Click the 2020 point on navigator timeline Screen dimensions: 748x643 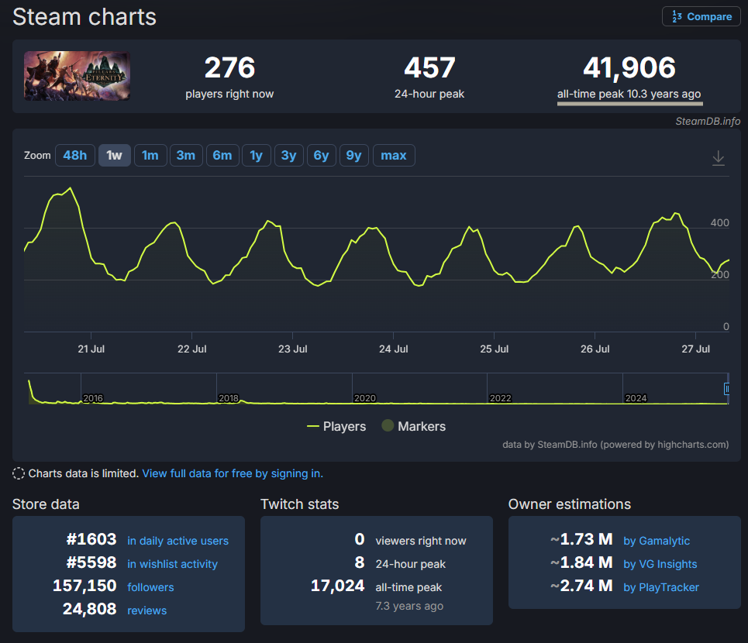coord(364,398)
